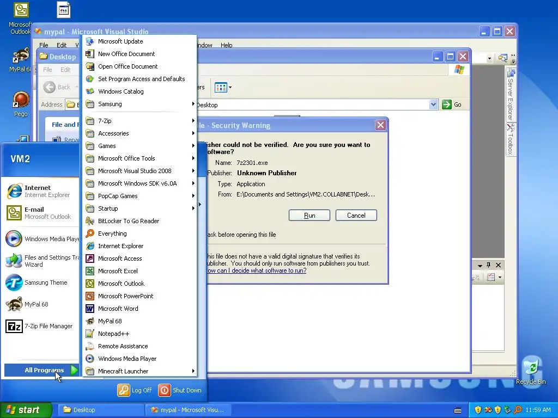Open Server Explorer side tab
The height and width of the screenshot is (418, 558).
click(511, 95)
